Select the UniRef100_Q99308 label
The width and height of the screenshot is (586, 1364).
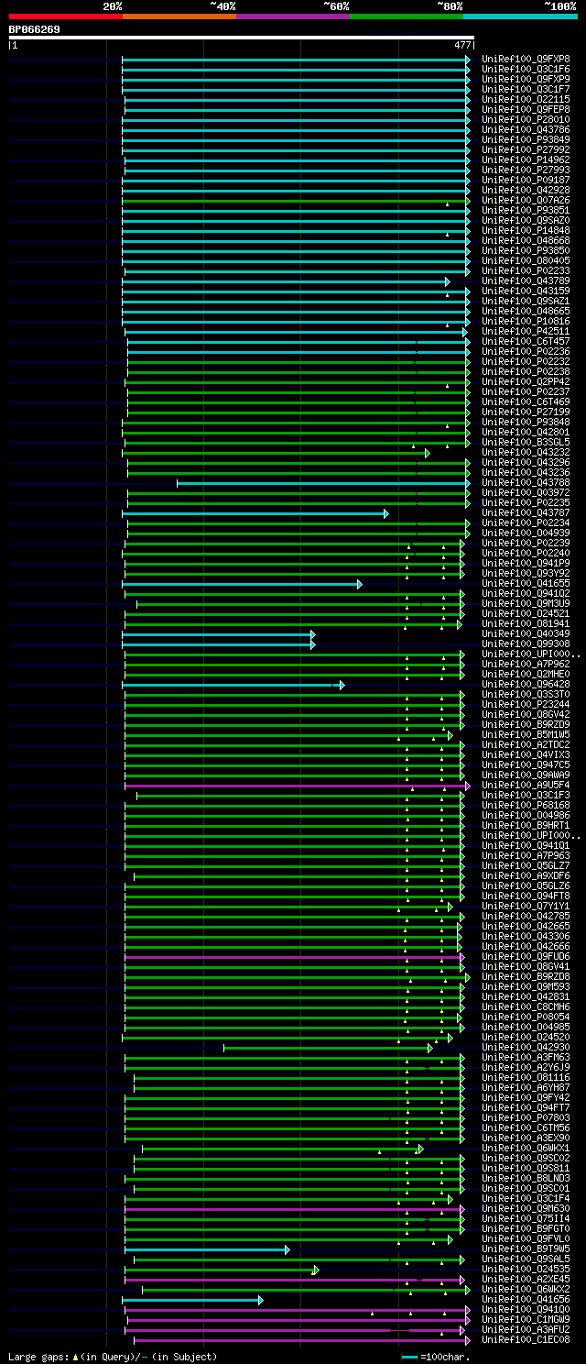click(x=526, y=644)
